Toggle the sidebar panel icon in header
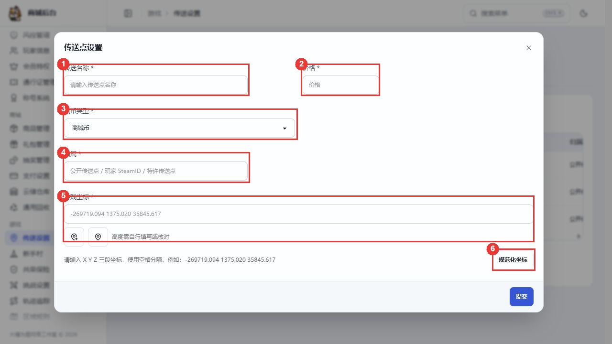Image resolution: width=612 pixels, height=344 pixels. (x=128, y=13)
